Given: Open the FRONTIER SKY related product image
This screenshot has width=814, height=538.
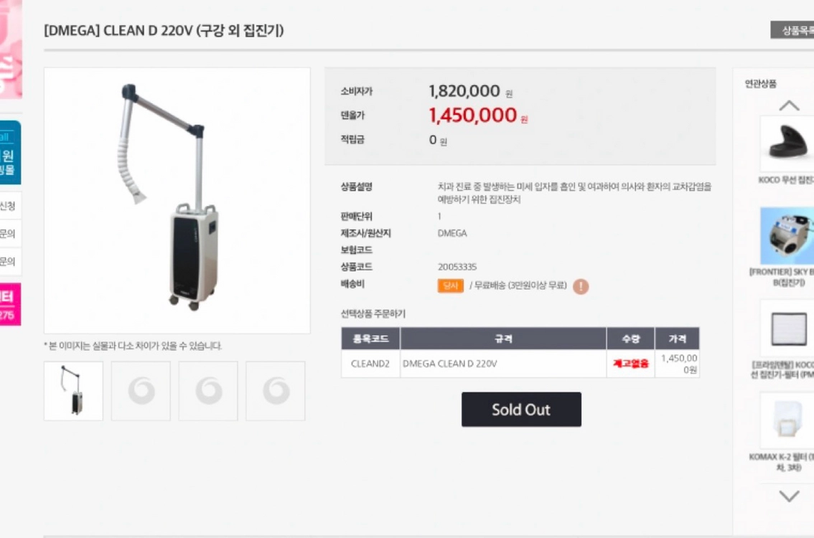Looking at the screenshot, I should [787, 236].
